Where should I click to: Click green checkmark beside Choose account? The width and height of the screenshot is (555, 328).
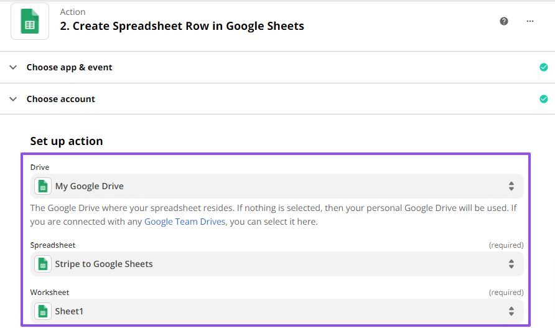coord(544,99)
